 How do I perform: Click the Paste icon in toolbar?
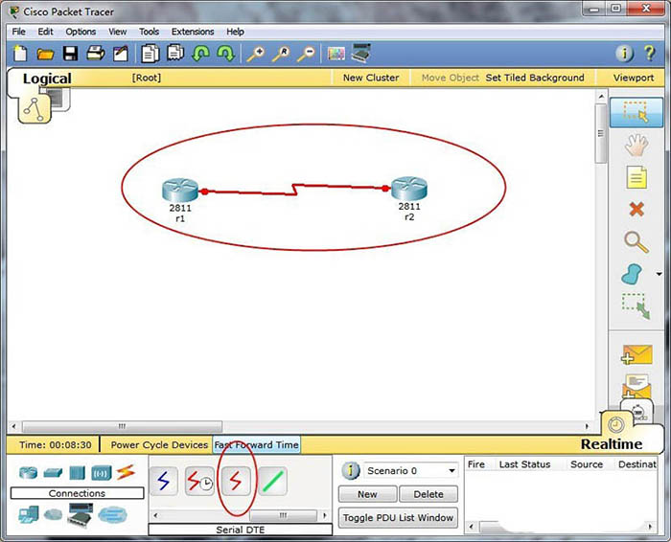[x=175, y=53]
